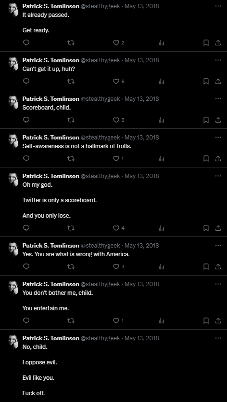Bookmark the "It already passed." tweet
Screen dimensions: 227x402
point(206,42)
